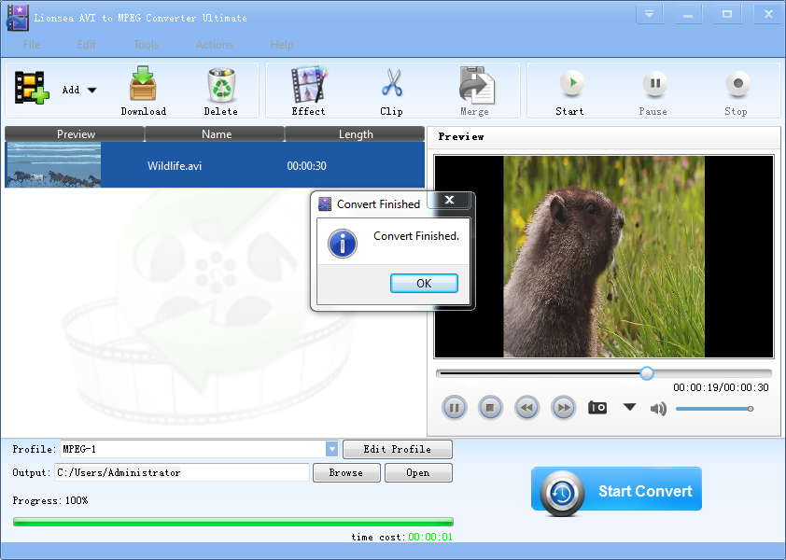This screenshot has width=786, height=560.
Task: Click the Add video film icon
Action: (x=32, y=88)
